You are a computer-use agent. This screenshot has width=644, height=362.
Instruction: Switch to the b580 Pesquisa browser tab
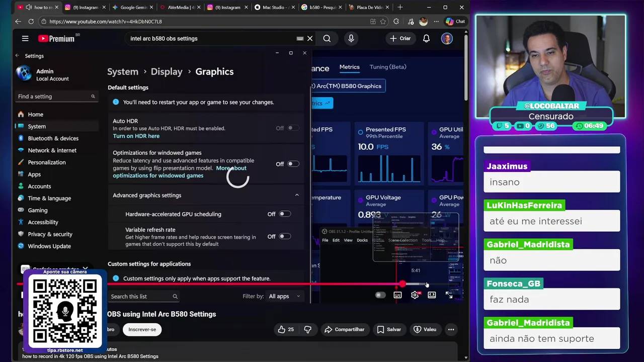(x=322, y=7)
